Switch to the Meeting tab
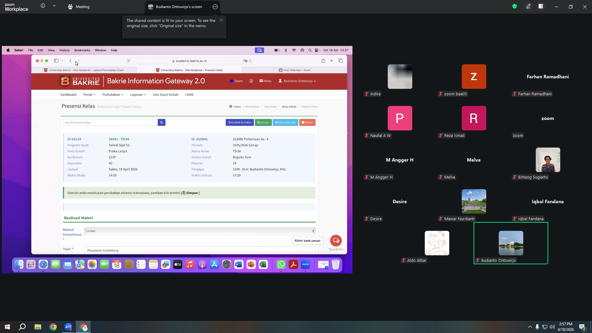Viewport: 592px width, 333px height. 79,7
